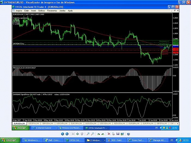Viewport: 191px width, 143px height.
Task: Switch to the EURGBPm,H4 chart tab
Action: tap(134, 123)
